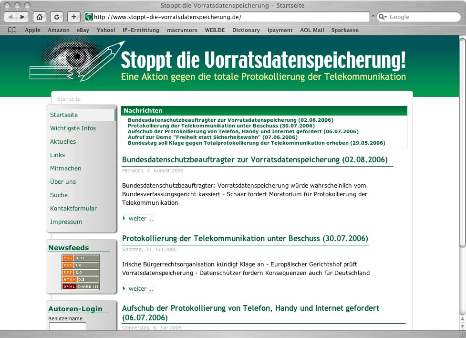
Task: Click weiter under the Bundesdatenschutzbeauftragter article
Action: point(138,218)
